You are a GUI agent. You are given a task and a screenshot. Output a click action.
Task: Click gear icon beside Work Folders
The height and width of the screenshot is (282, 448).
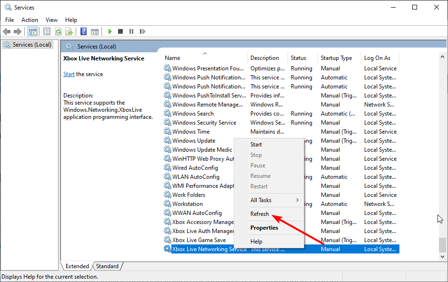(x=168, y=194)
